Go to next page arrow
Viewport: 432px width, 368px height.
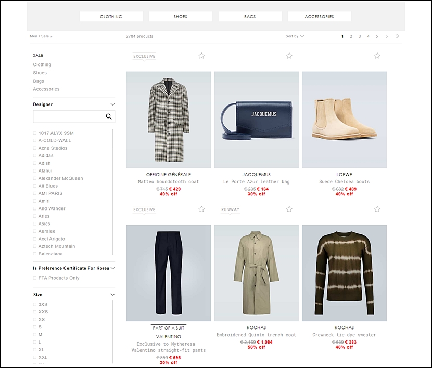tap(387, 36)
